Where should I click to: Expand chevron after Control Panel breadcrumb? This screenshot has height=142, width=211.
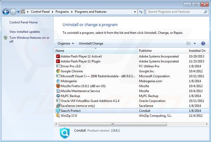[x=53, y=12]
